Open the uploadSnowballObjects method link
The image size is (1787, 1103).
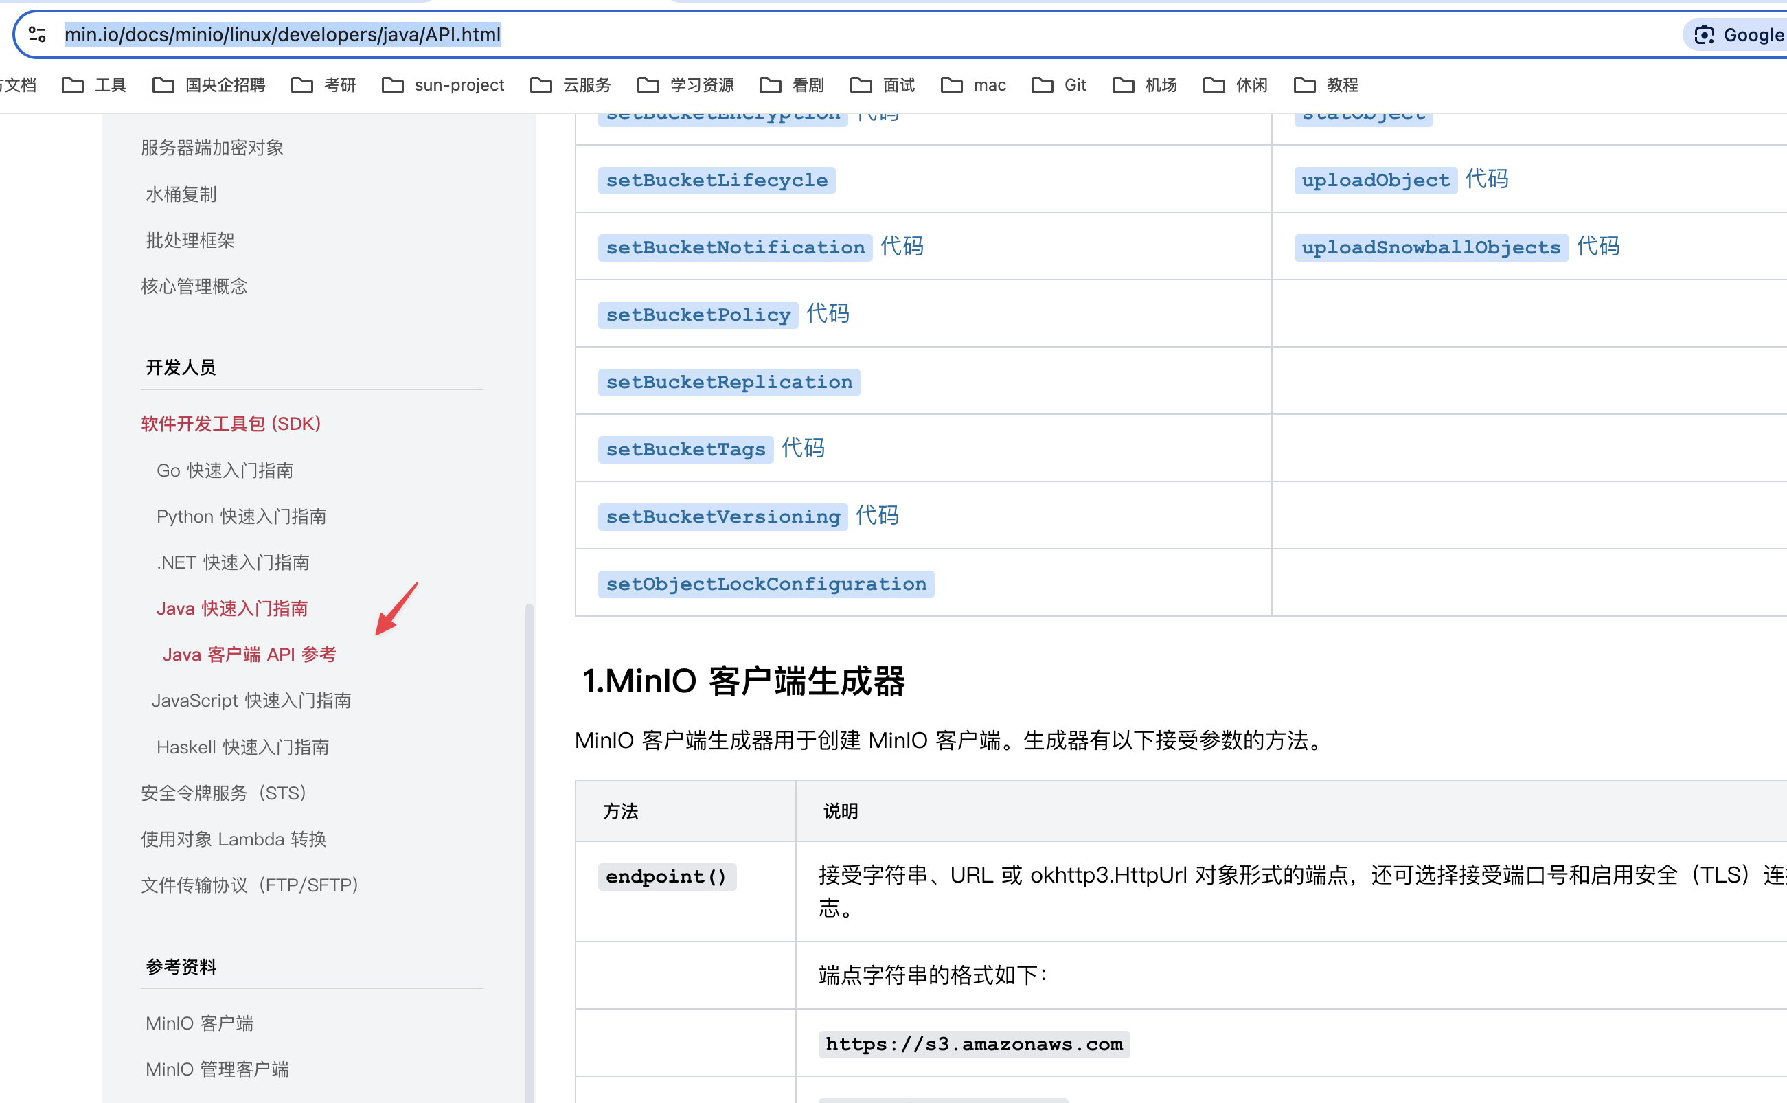click(1431, 247)
